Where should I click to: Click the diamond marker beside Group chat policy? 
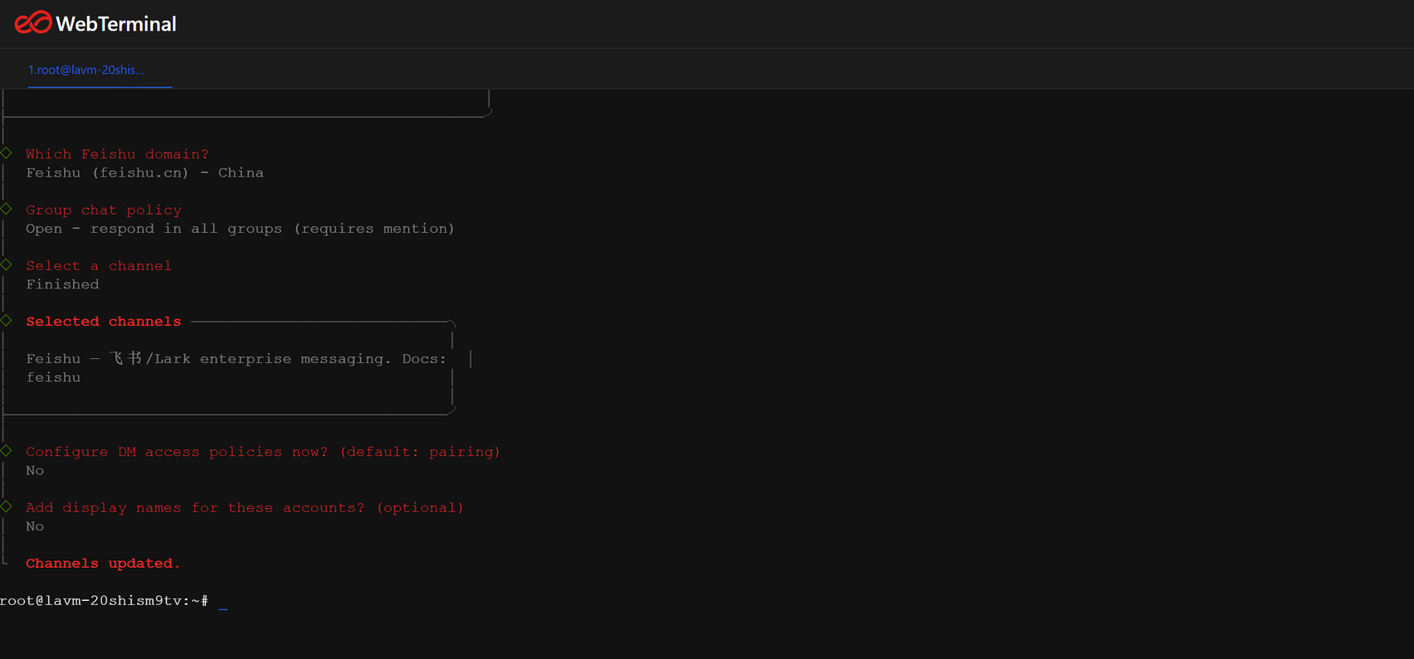coord(7,209)
